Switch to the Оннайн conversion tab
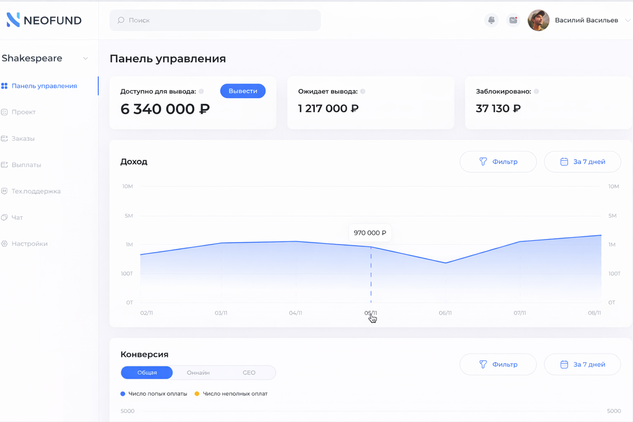633x422 pixels. pos(198,373)
